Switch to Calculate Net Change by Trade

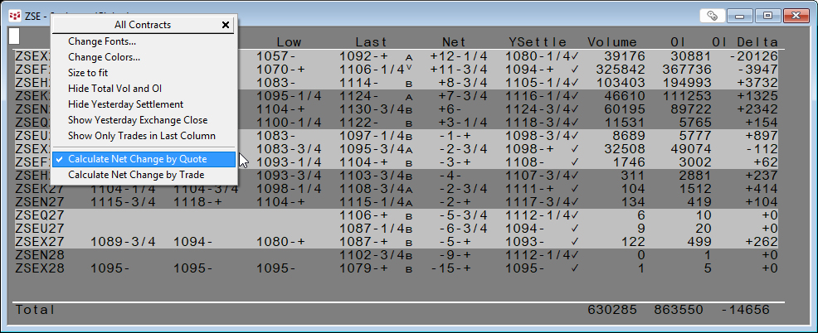pyautogui.click(x=135, y=175)
